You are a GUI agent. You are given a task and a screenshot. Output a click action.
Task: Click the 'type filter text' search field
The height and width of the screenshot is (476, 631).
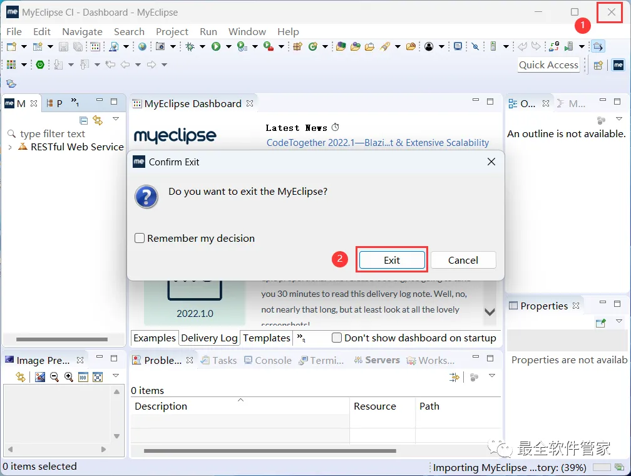click(x=64, y=133)
